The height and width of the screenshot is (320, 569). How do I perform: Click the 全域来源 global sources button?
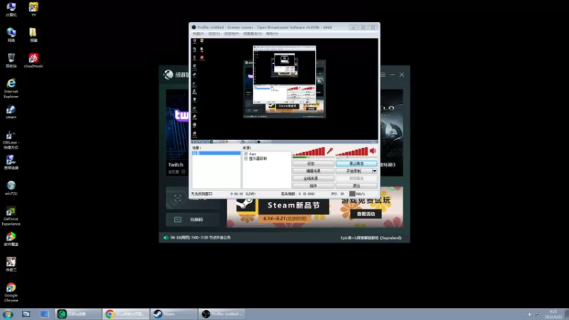pyautogui.click(x=313, y=178)
